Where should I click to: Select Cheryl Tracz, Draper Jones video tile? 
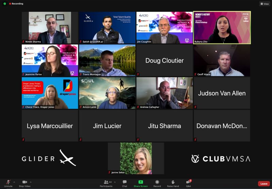[x=50, y=93]
